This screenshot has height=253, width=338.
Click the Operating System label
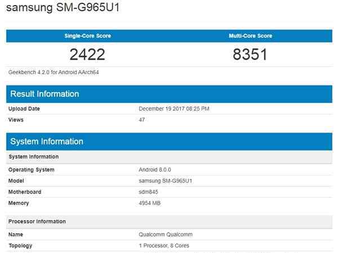coord(31,170)
